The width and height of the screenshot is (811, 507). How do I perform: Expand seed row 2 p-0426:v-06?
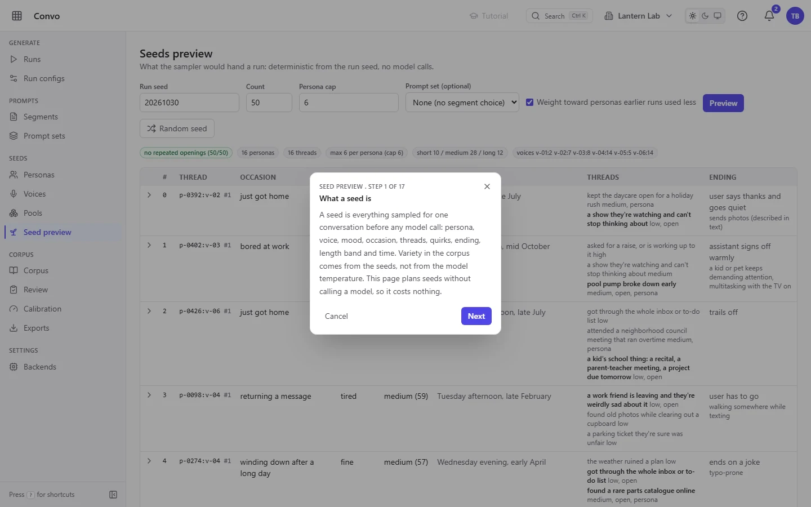pos(149,311)
